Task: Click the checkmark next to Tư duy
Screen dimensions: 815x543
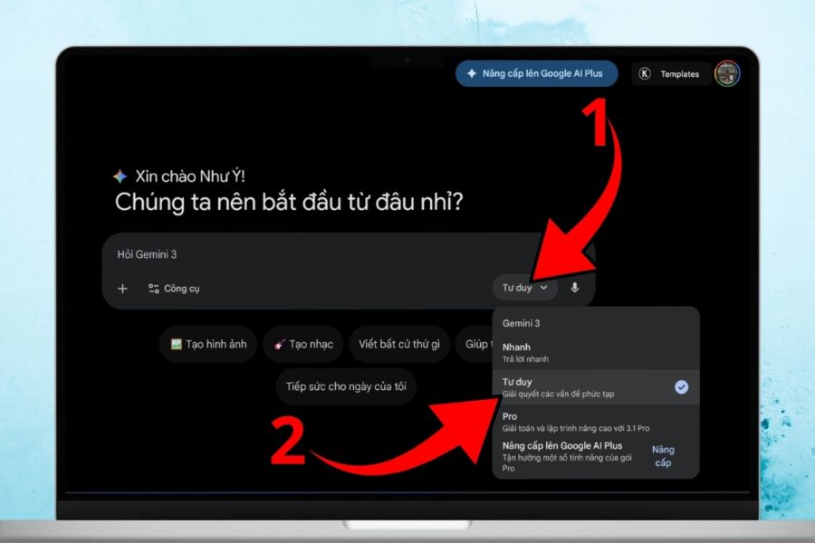Action: [681, 386]
